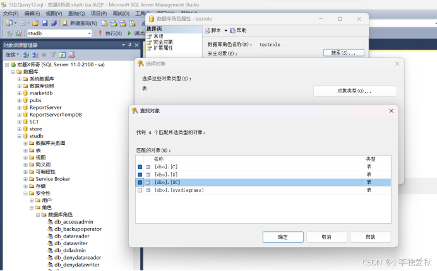Viewport: 437px width, 271px height.
Task: Click the 对象类型(O)... button
Action: (355, 91)
